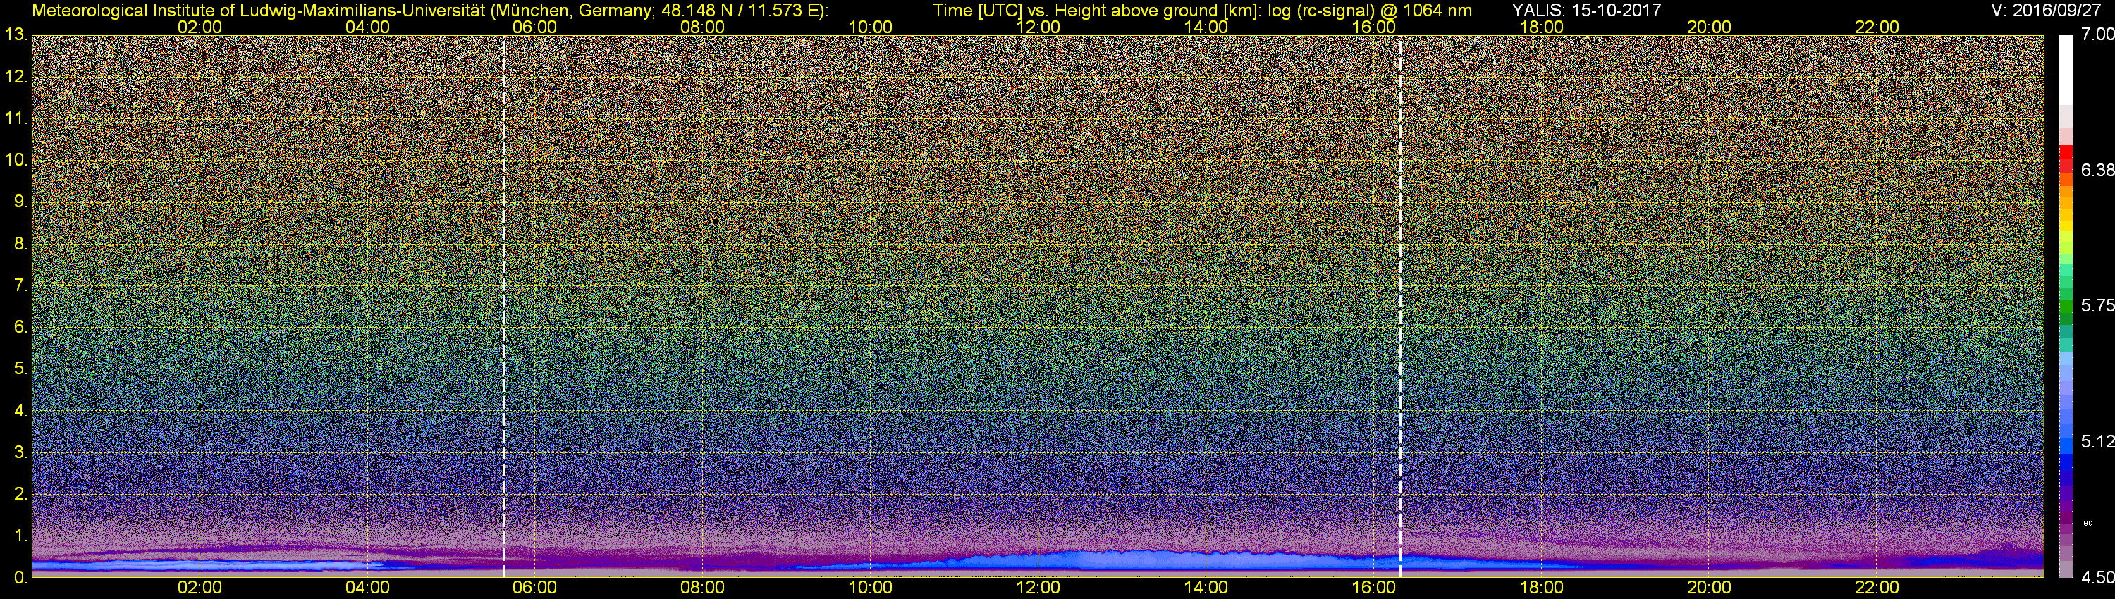The image size is (2115, 599).
Task: Click the small 'eq' label beside the colorbar
Action: point(2088,523)
